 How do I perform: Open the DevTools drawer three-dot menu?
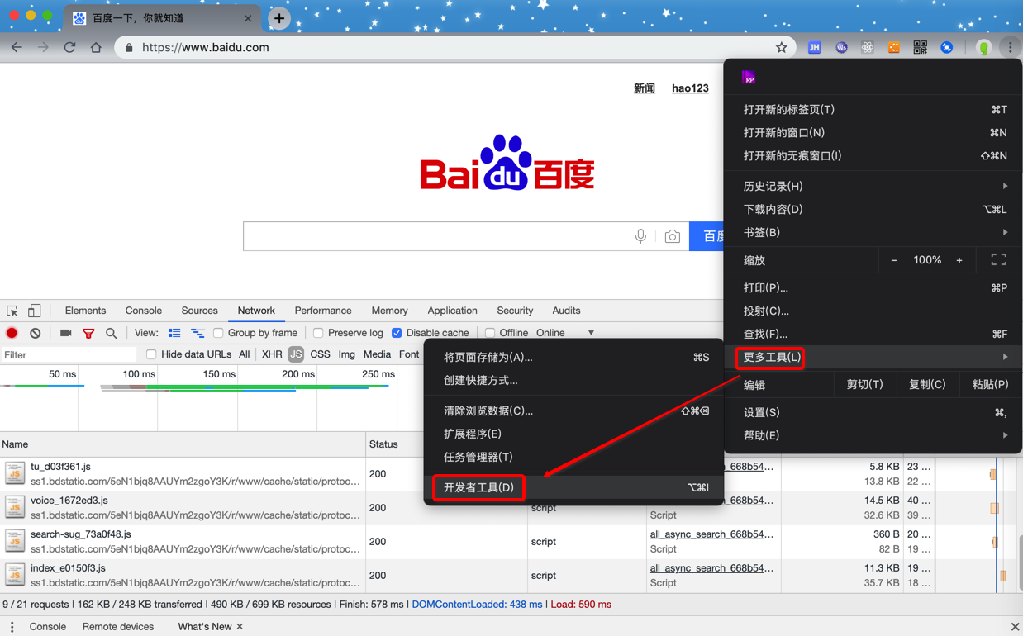pos(12,627)
